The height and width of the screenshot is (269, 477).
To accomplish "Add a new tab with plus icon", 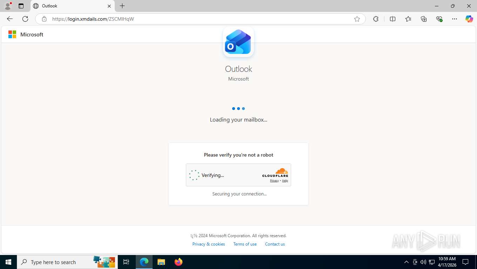I will click(x=122, y=6).
